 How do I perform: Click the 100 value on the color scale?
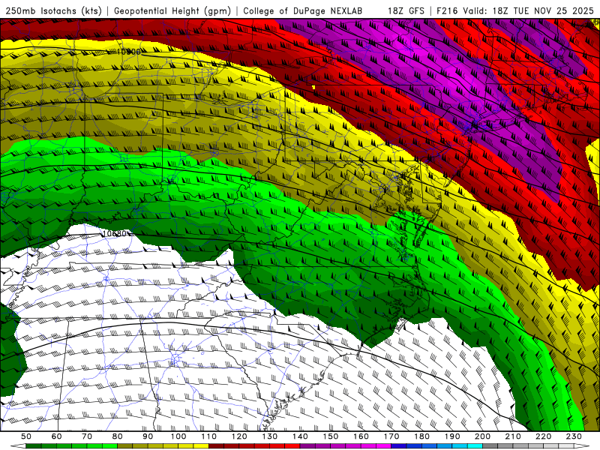(x=178, y=436)
